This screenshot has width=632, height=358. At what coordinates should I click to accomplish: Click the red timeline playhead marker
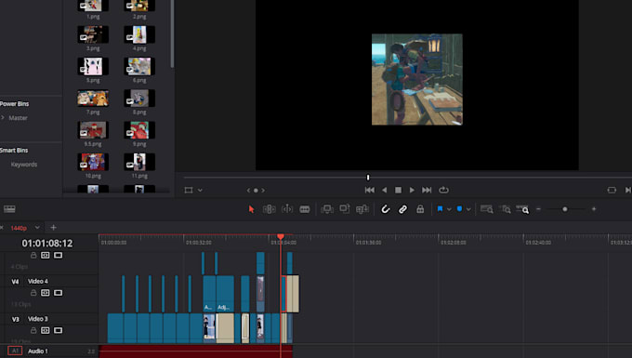(x=281, y=236)
